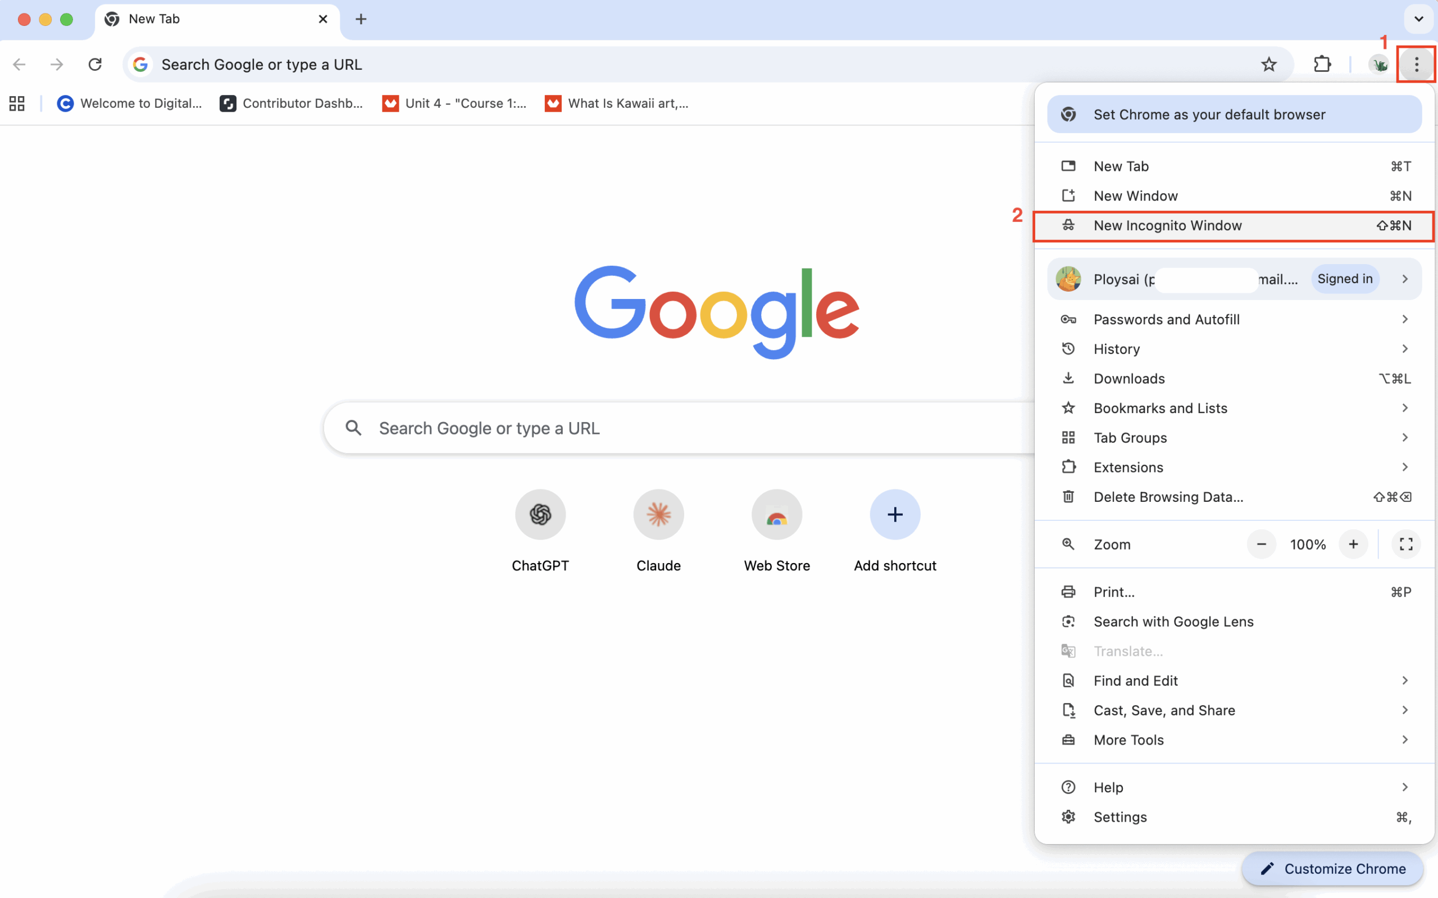This screenshot has height=898, width=1438.
Task: Select New Incognito Window from the menu
Action: click(x=1167, y=226)
